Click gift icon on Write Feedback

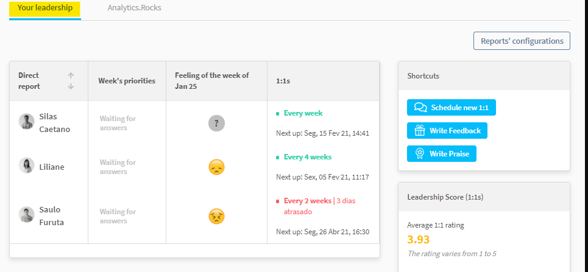click(x=420, y=130)
